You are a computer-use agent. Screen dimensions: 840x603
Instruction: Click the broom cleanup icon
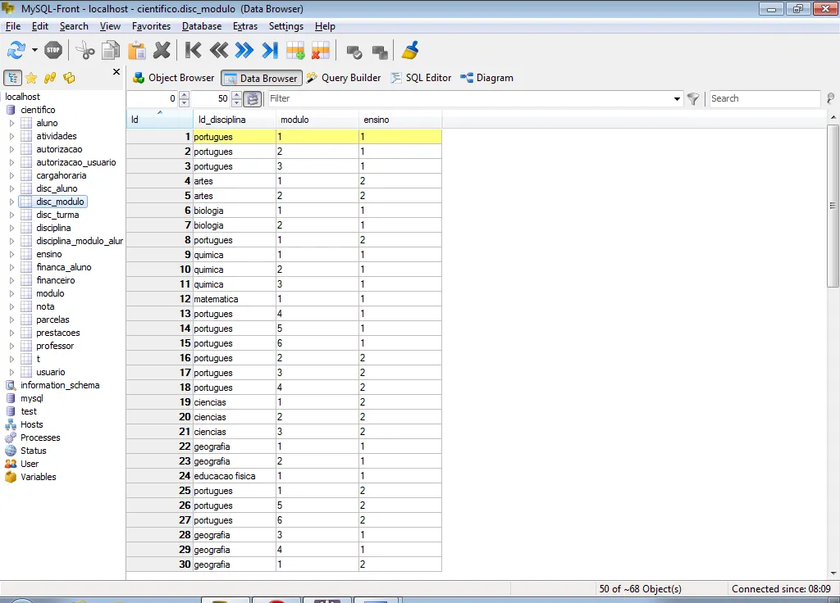[x=409, y=50]
